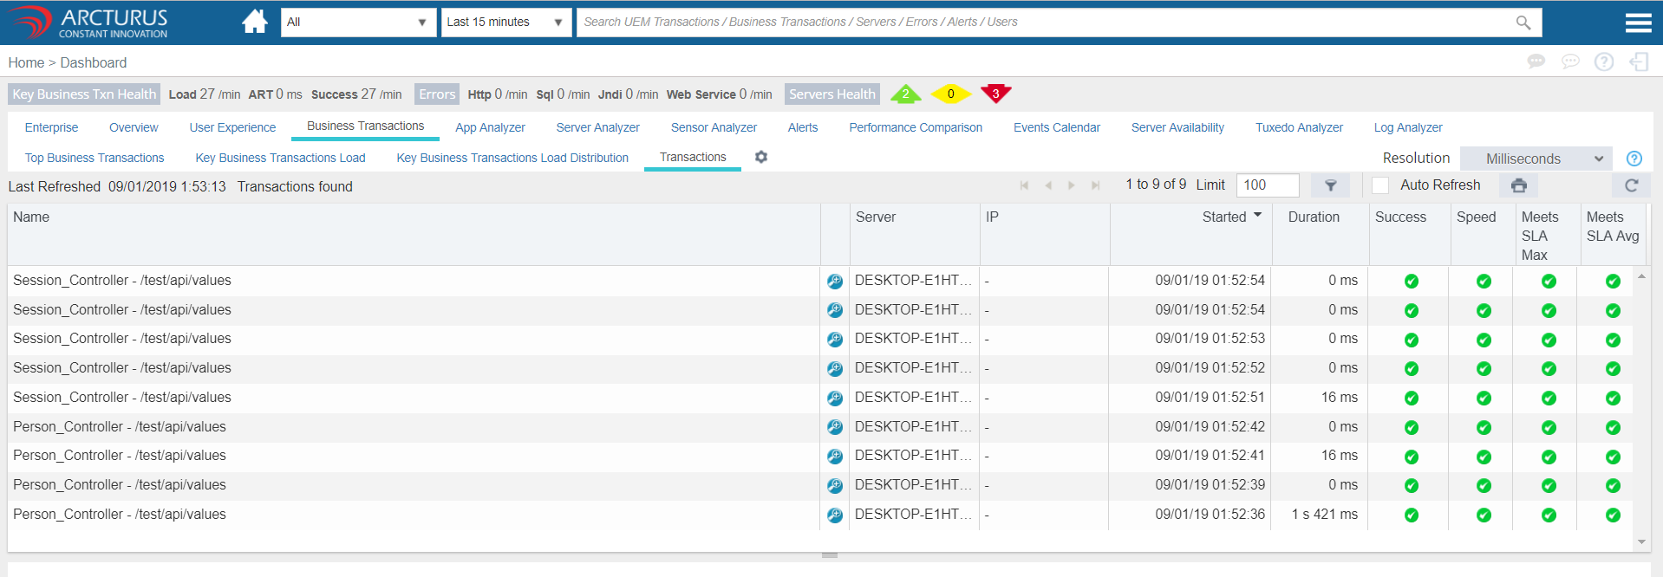Click the Home house icon
This screenshot has height=577, width=1663.
click(x=254, y=22)
